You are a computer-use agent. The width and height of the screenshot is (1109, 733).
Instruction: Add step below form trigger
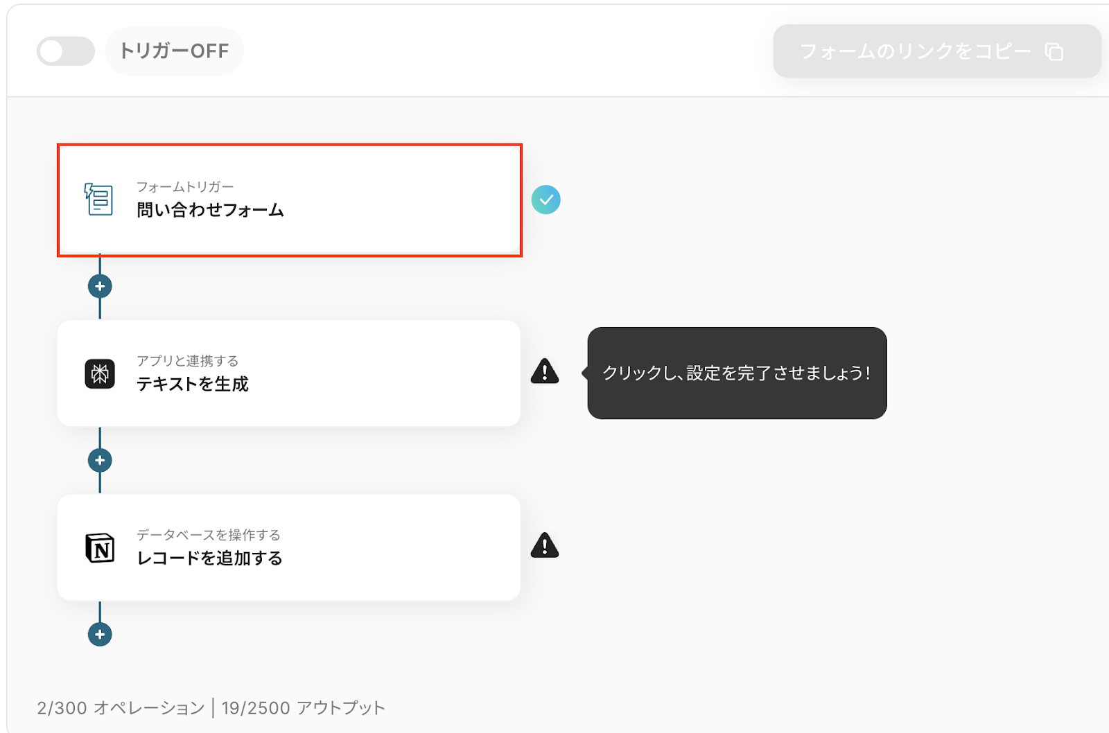coord(100,286)
